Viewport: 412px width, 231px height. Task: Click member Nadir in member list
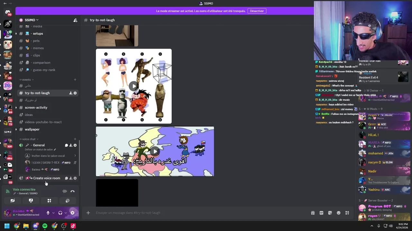(384, 171)
